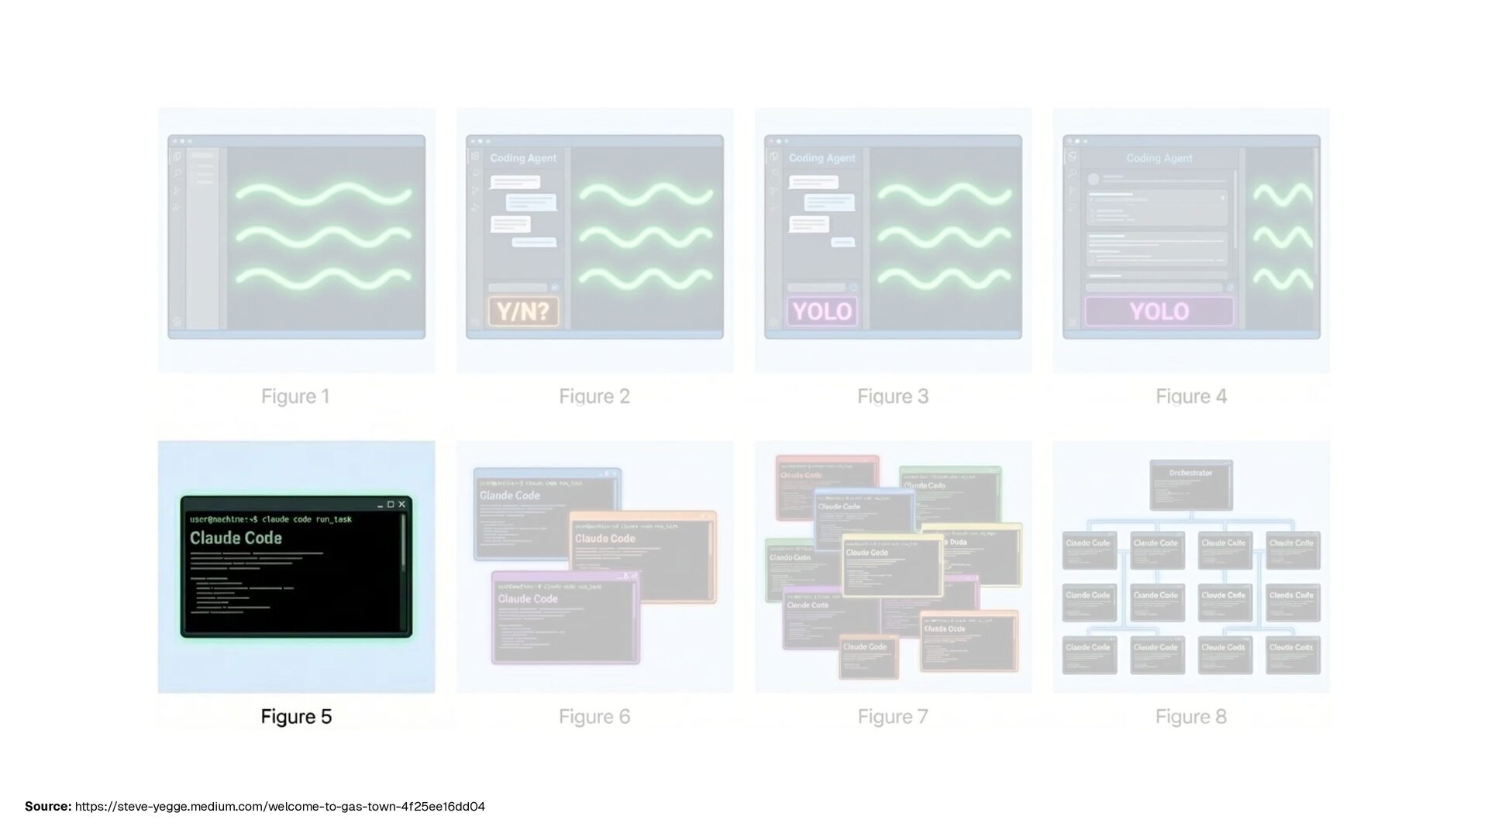The width and height of the screenshot is (1488, 837).
Task: Close the Figure 5 terminal window
Action: (x=401, y=505)
